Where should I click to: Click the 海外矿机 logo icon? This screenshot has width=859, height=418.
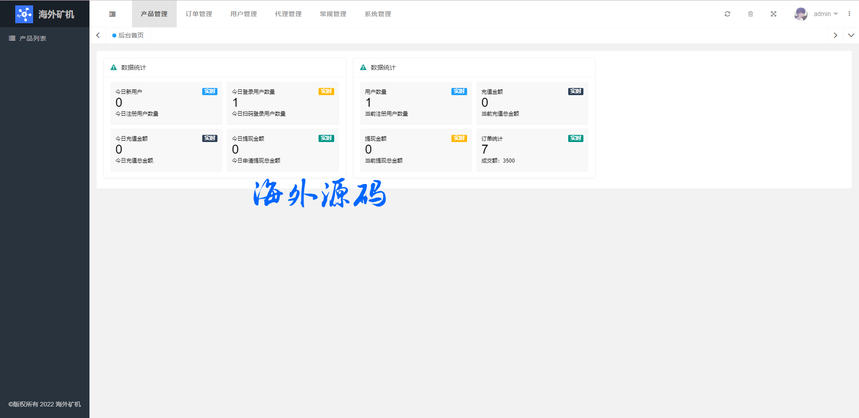[24, 14]
